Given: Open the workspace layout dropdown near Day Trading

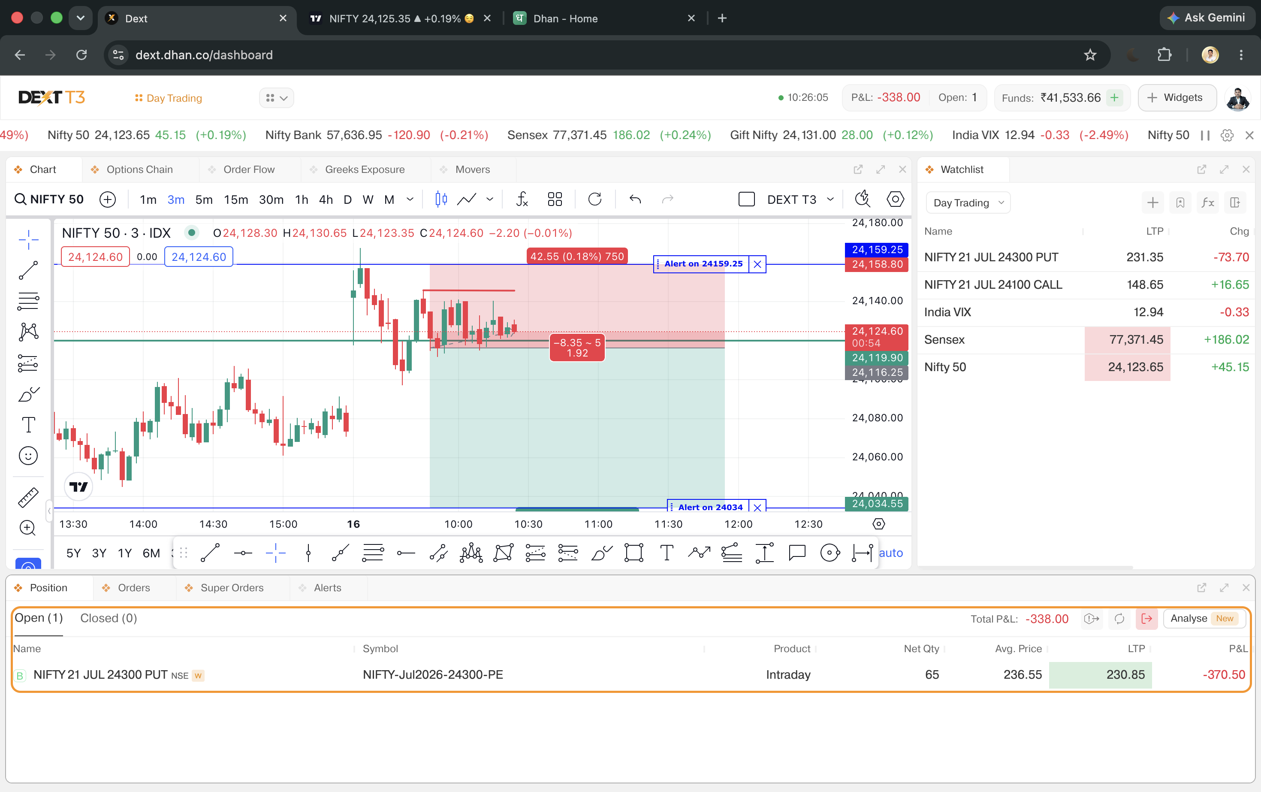Looking at the screenshot, I should pyautogui.click(x=277, y=98).
